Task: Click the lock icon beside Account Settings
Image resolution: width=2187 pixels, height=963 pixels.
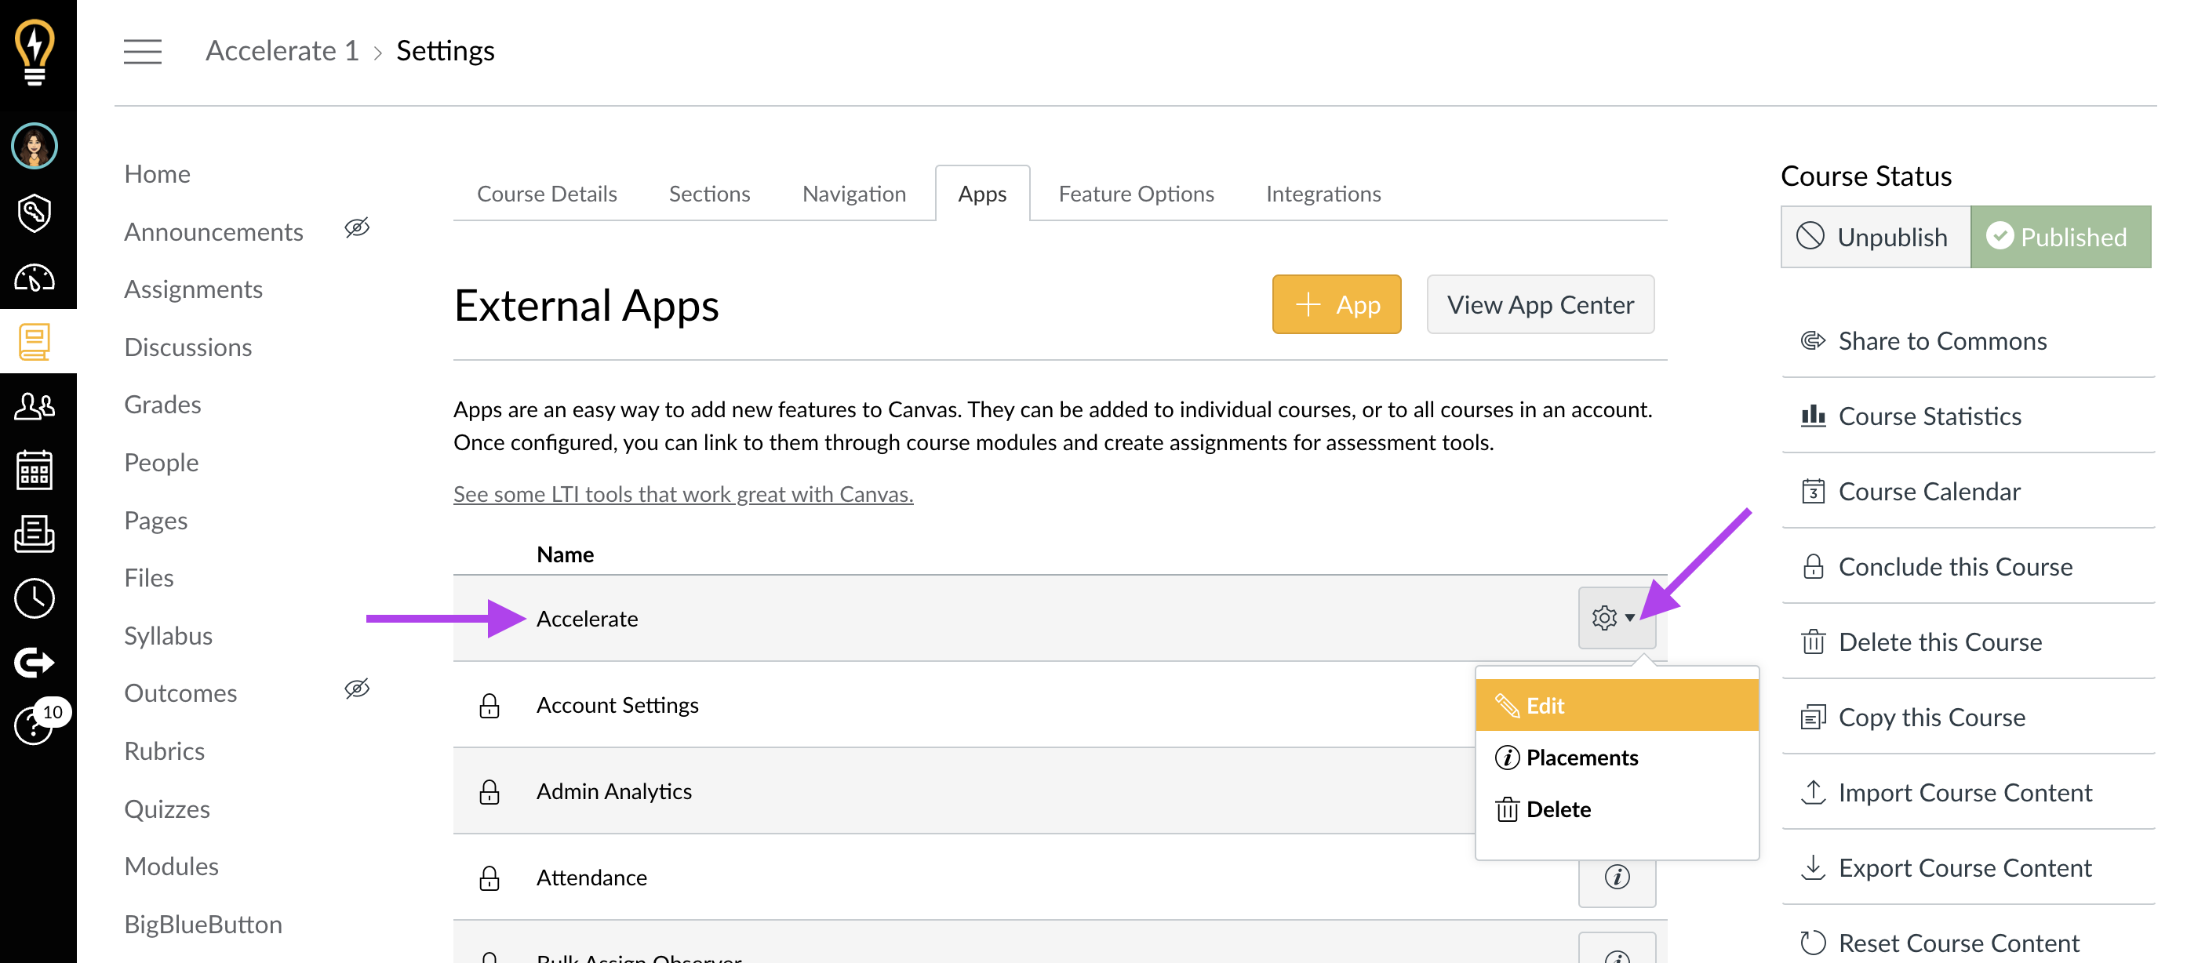Action: (489, 705)
